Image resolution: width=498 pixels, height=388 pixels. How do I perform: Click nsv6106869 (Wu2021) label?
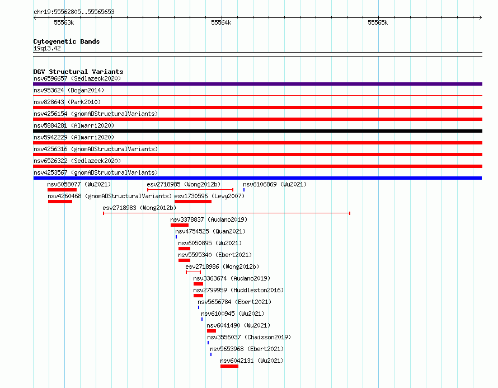(x=275, y=184)
